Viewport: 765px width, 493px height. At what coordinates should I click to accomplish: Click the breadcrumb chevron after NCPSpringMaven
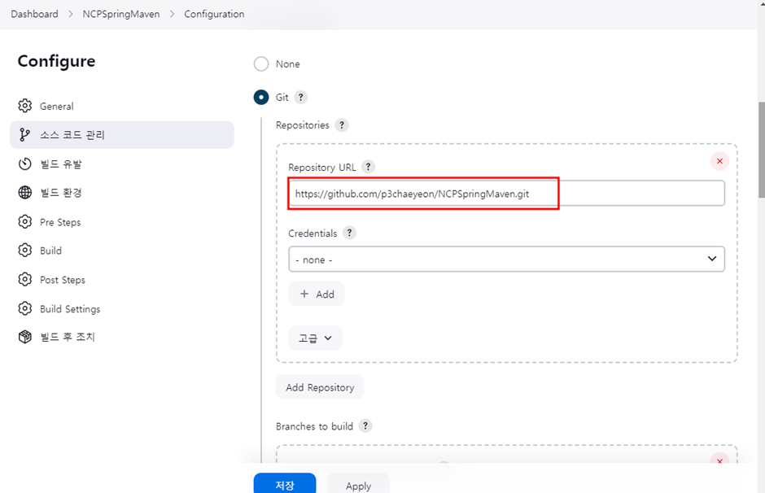point(173,14)
